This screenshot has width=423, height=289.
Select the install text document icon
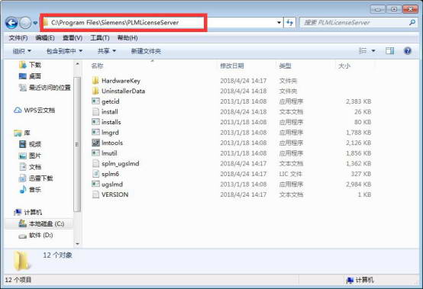[95, 111]
